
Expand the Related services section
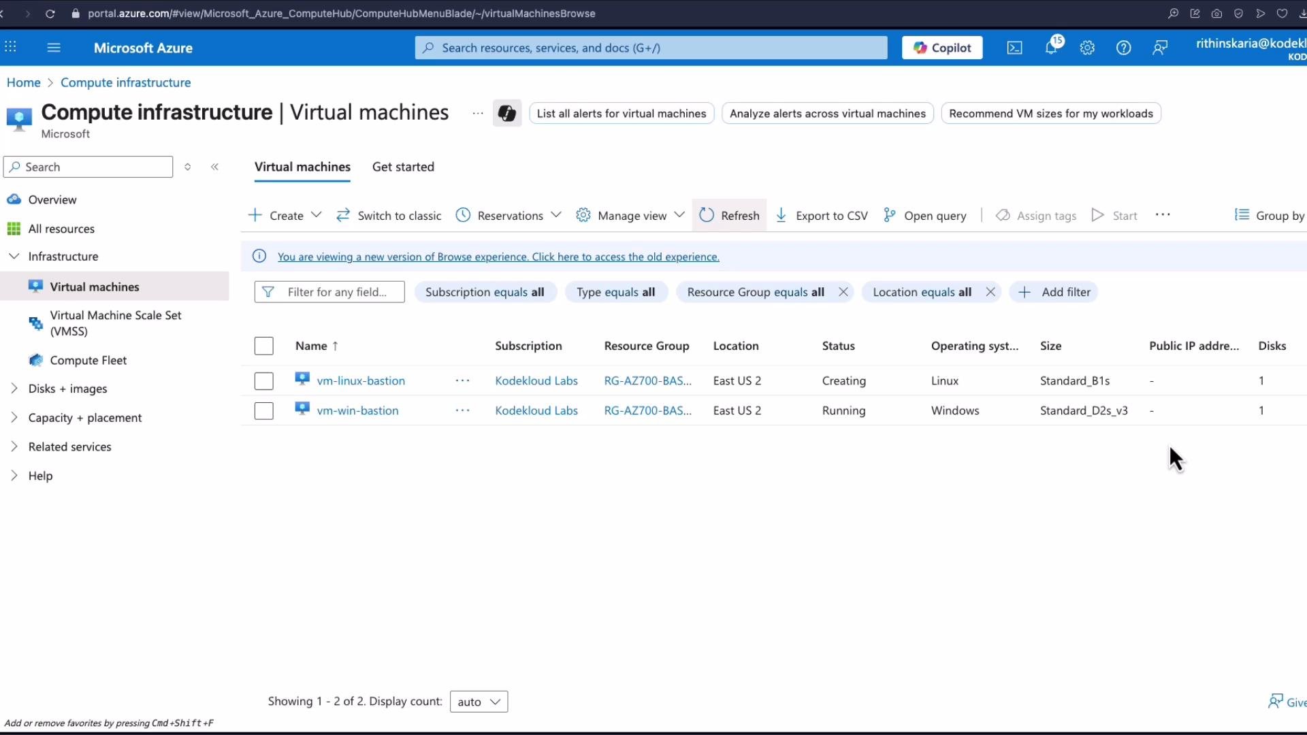coord(14,446)
